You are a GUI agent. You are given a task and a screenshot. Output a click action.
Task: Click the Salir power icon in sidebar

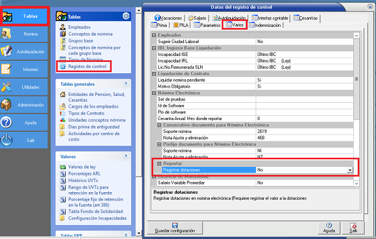pyautogui.click(x=7, y=140)
